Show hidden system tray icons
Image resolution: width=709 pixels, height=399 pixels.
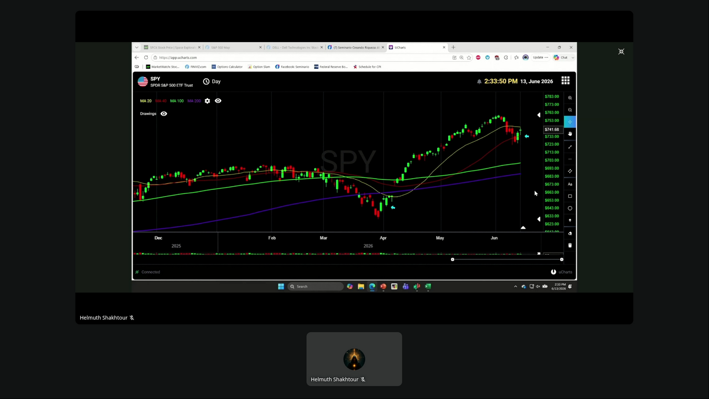tap(515, 287)
